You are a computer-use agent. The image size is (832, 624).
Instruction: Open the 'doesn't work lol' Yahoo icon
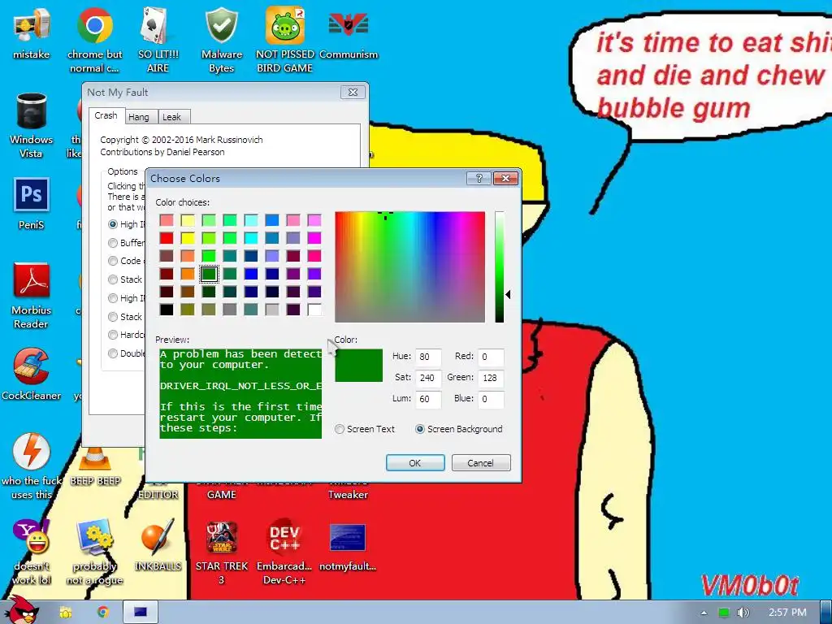tap(32, 552)
